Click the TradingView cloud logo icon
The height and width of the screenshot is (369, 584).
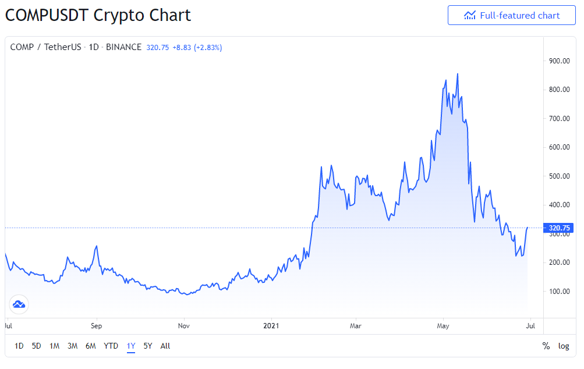tap(19, 304)
